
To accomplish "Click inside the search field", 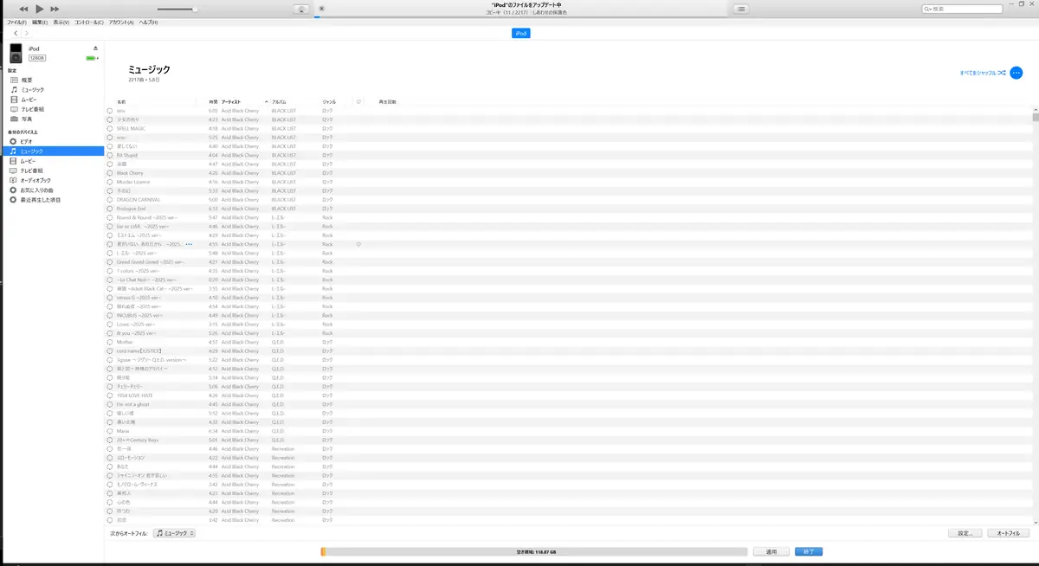I will pos(962,9).
